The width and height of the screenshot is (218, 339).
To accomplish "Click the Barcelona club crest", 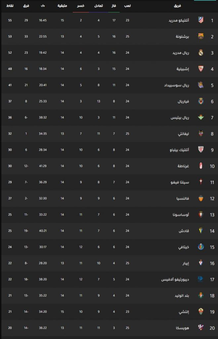I will (201, 36).
